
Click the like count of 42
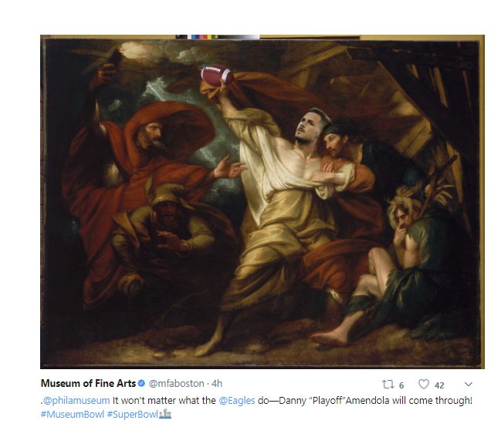point(439,385)
